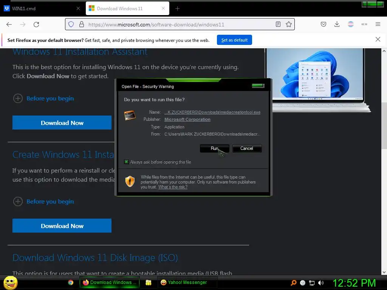The width and height of the screenshot is (387, 290).
Task: Open the tracking protection shield icon
Action: point(71,25)
